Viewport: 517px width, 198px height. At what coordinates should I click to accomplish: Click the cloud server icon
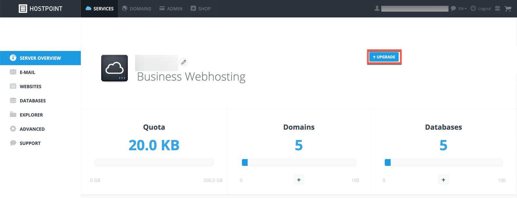pyautogui.click(x=114, y=68)
